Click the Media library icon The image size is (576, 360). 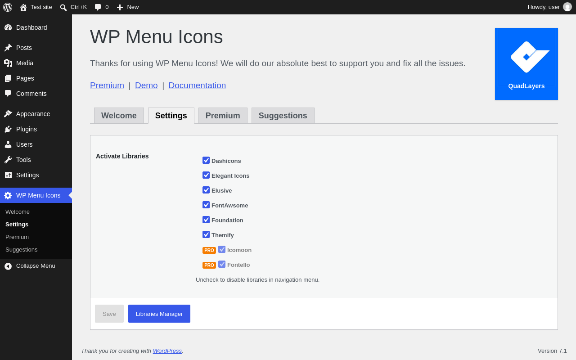(x=8, y=63)
